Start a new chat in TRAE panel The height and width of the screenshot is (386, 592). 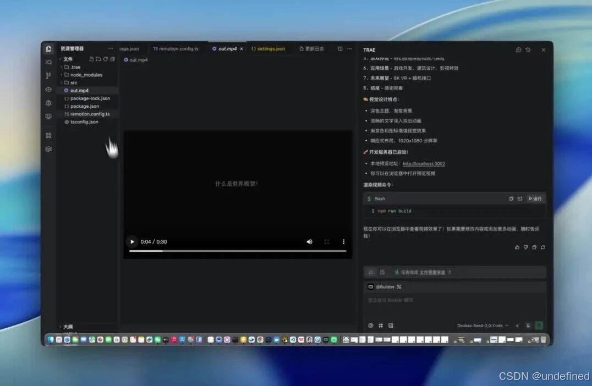[x=518, y=50]
